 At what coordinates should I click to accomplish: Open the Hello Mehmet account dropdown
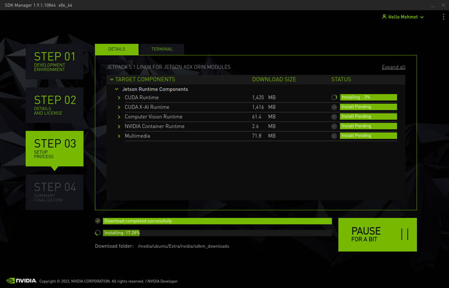click(403, 17)
